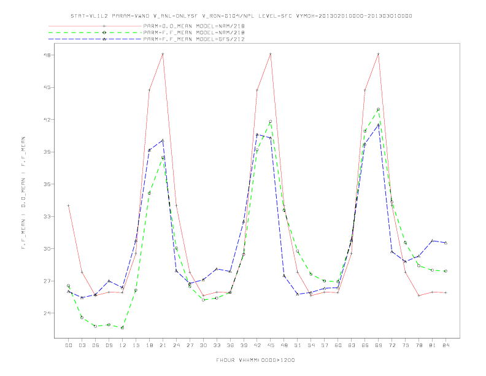The image size is (486, 376).
Task: Click the chart title starting with STAT=VL1L2
Action: 241,16
